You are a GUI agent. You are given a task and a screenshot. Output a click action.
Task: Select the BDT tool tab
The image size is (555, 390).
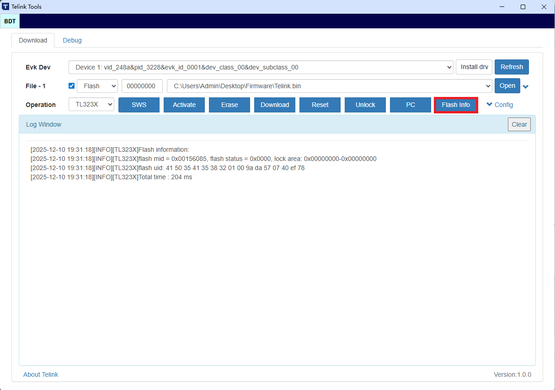(x=10, y=21)
